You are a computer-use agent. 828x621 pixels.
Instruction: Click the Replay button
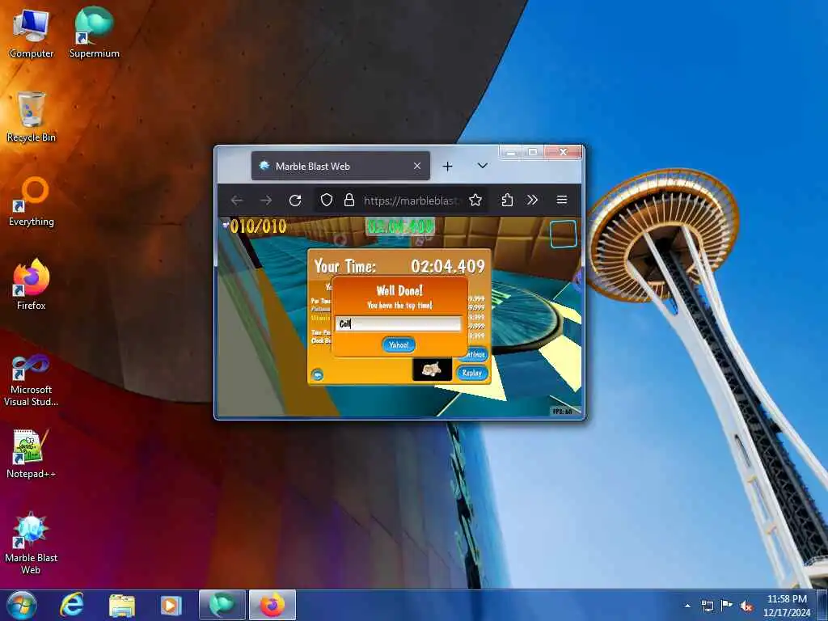click(x=471, y=373)
